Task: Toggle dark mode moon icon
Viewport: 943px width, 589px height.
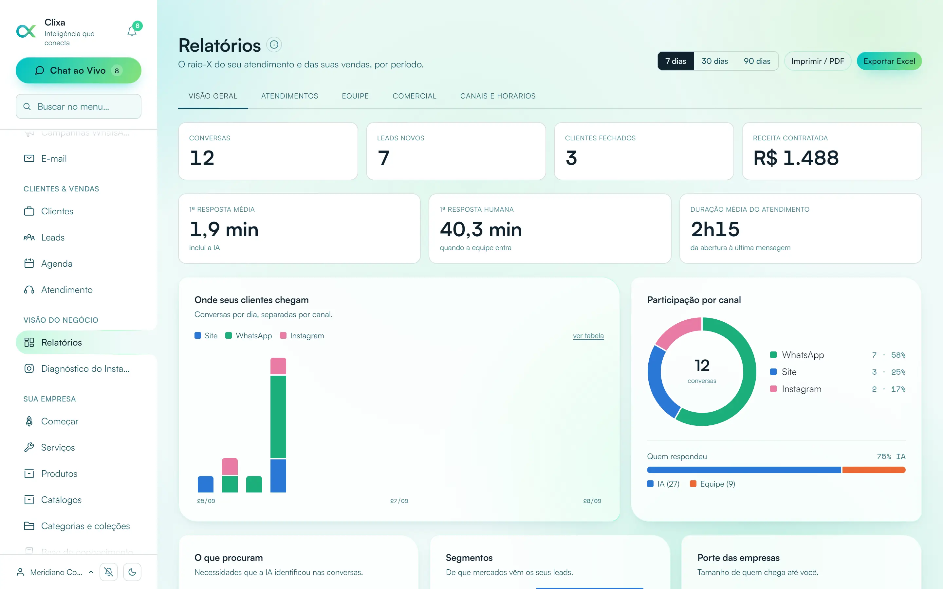Action: tap(133, 572)
